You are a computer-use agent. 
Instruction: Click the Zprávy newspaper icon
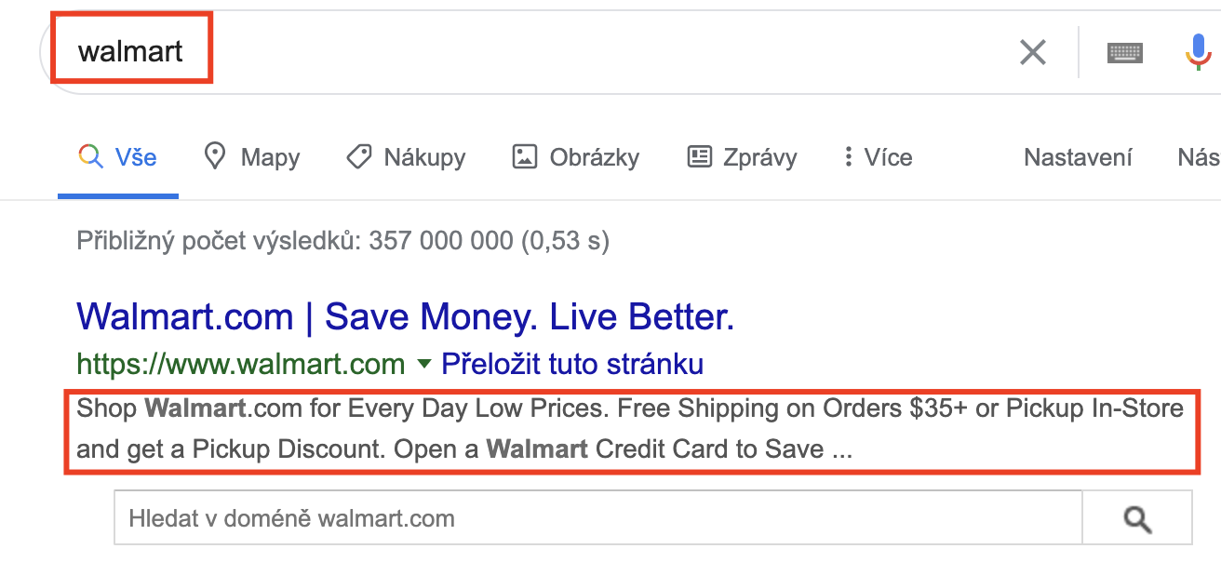(x=699, y=156)
